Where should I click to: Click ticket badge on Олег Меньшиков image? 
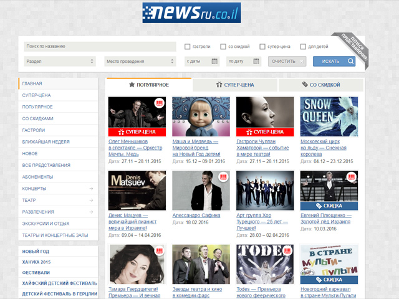160,103
